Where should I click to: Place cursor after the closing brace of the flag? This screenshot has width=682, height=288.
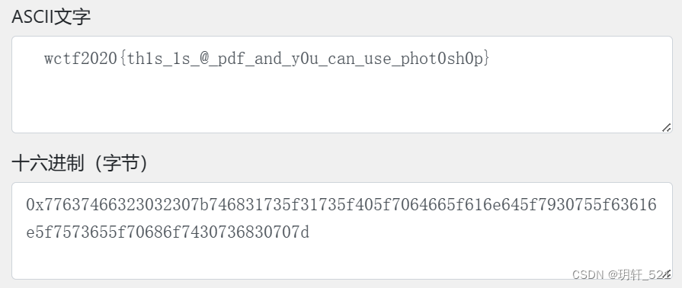(491, 59)
